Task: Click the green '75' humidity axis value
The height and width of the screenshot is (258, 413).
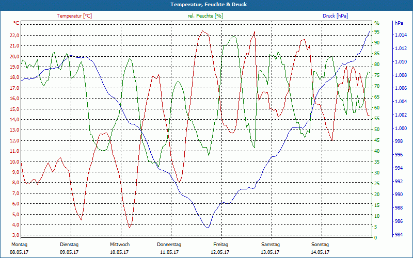Action: click(377, 75)
